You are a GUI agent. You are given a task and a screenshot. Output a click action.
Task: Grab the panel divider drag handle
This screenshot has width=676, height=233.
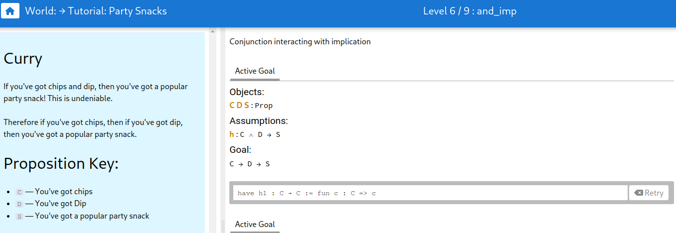223,226
